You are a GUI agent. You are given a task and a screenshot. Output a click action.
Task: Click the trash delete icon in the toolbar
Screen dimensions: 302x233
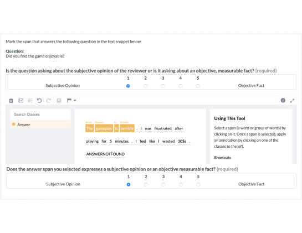coord(11,100)
